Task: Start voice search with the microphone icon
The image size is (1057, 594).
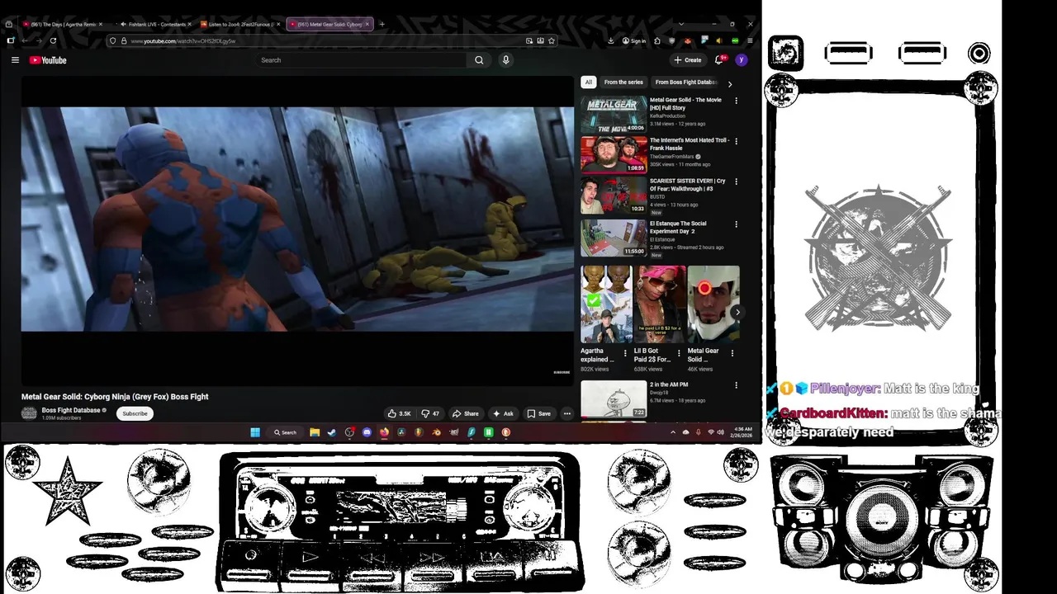Action: pos(505,60)
